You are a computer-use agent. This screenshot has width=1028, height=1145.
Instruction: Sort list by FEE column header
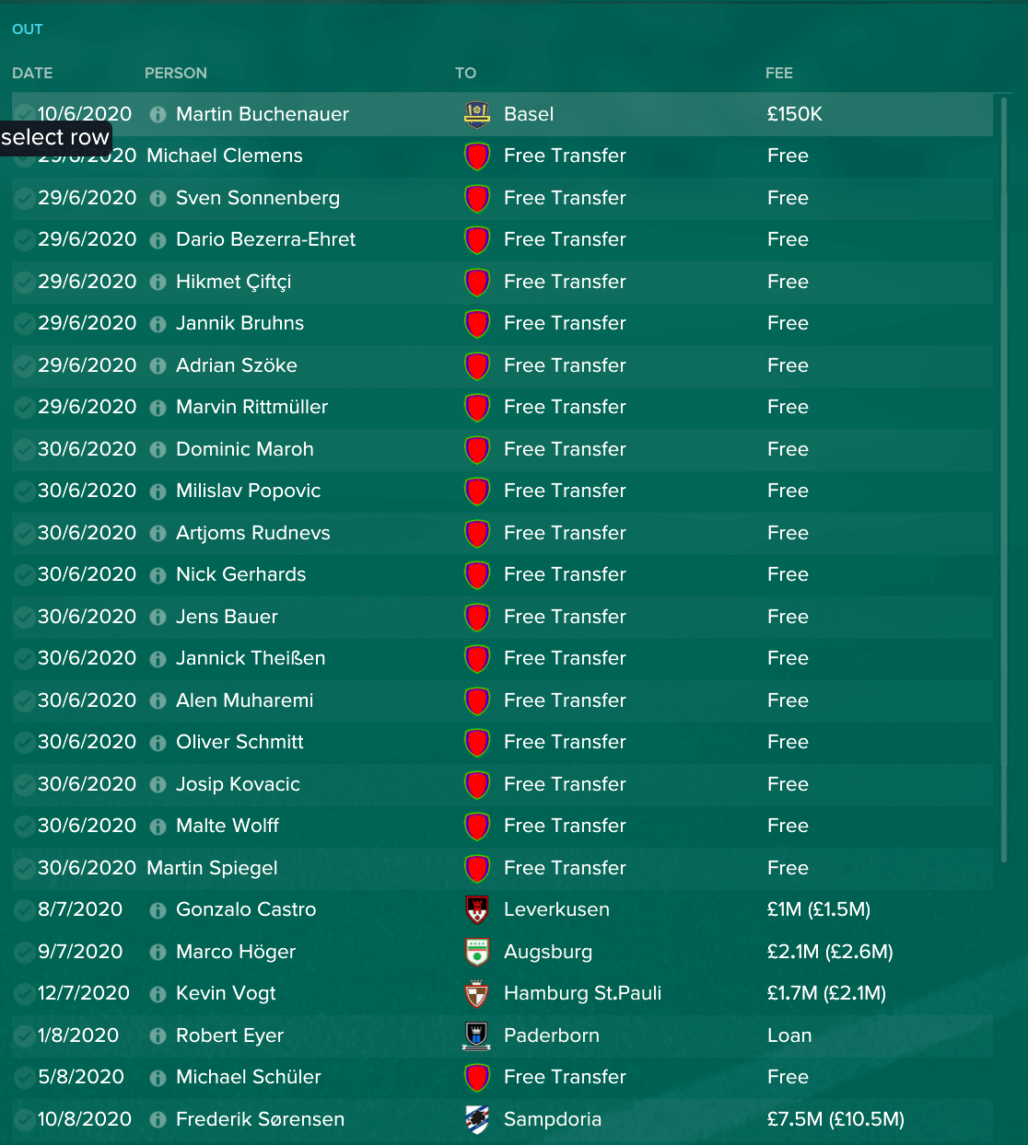coord(779,73)
